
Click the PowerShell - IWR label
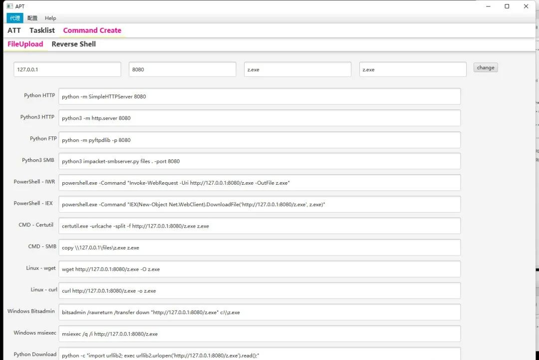pos(34,182)
